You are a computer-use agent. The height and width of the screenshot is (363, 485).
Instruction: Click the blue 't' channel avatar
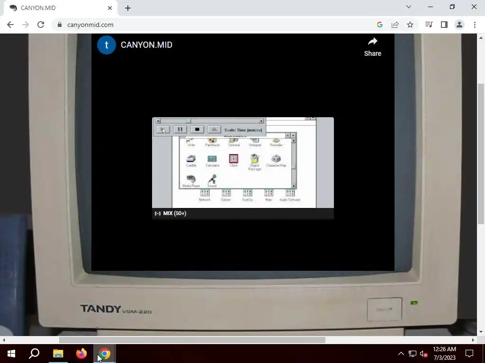tap(107, 45)
